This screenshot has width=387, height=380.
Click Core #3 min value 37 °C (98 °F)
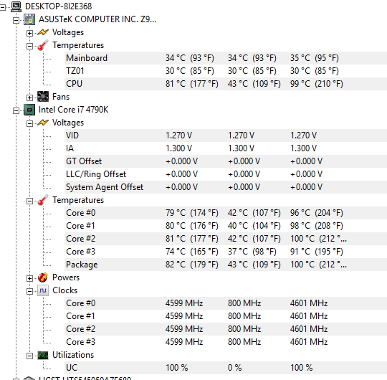click(252, 252)
